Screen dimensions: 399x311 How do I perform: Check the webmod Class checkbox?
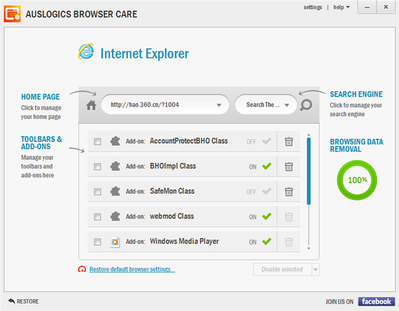(97, 217)
